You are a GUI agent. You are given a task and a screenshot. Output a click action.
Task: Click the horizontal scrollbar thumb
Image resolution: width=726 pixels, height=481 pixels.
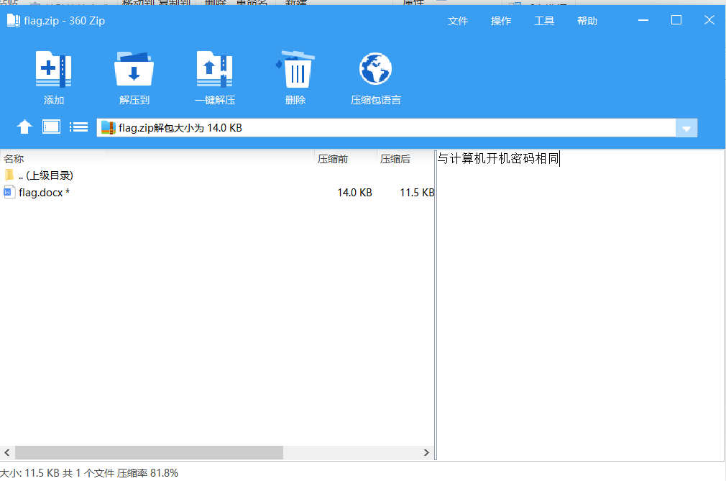pos(149,452)
